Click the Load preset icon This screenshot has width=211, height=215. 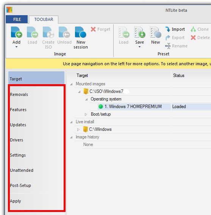pyautogui.click(x=124, y=32)
